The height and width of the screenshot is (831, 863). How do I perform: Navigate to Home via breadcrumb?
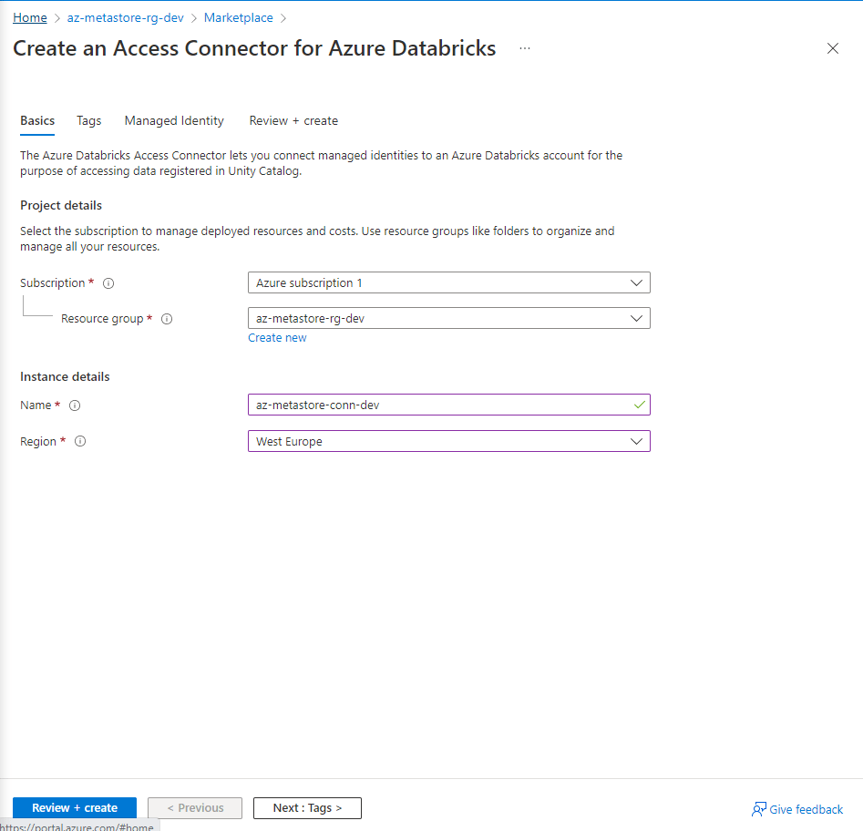pos(30,17)
